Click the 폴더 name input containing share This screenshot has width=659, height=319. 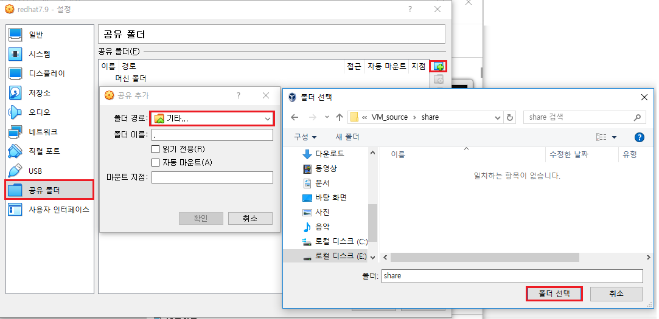[512, 276]
